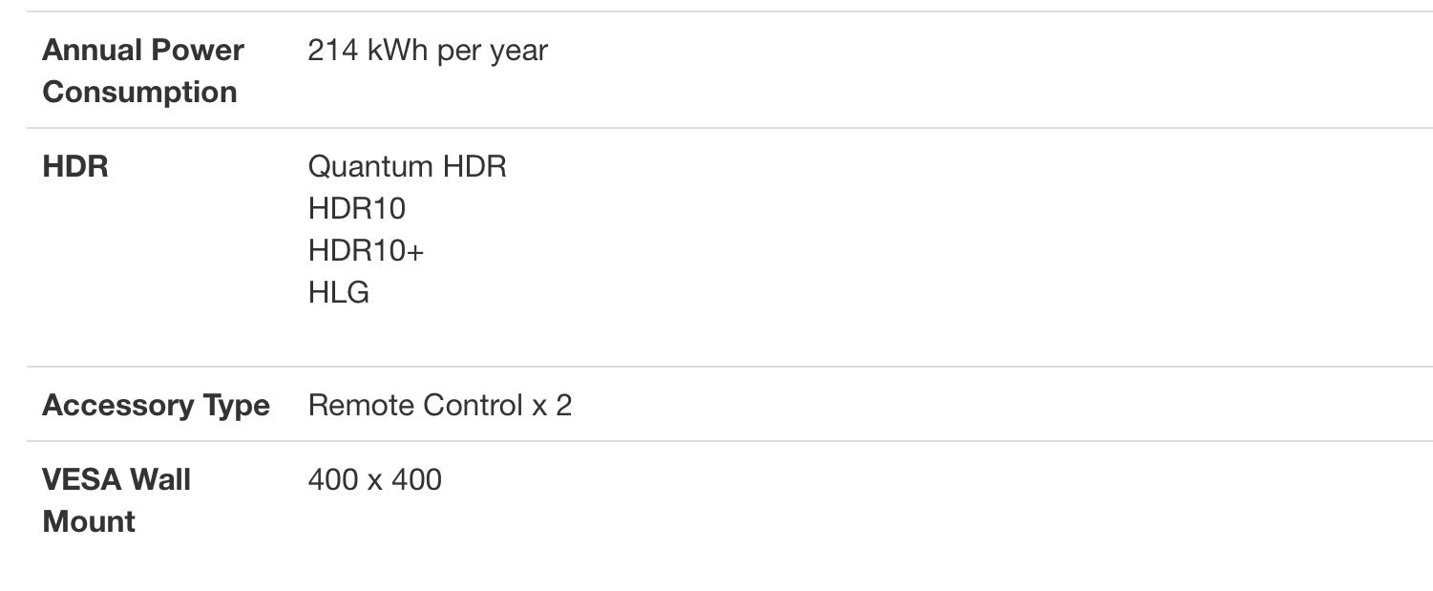Viewport: 1433px width, 591px height.
Task: Select the Quantum HDR entry
Action: coord(407,166)
